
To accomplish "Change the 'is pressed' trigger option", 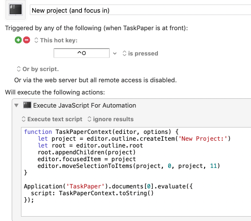I will [140, 54].
